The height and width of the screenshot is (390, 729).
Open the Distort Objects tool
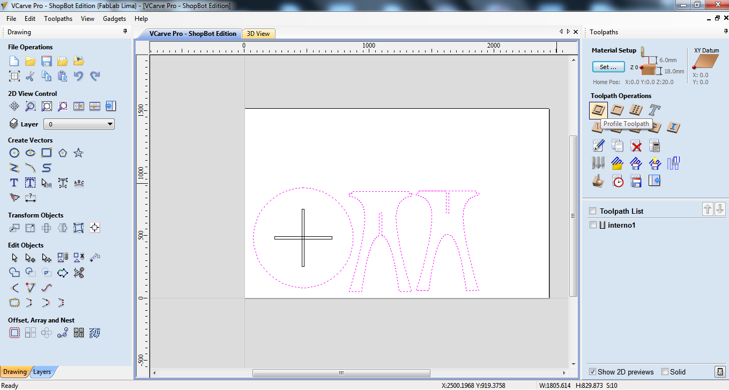point(79,228)
